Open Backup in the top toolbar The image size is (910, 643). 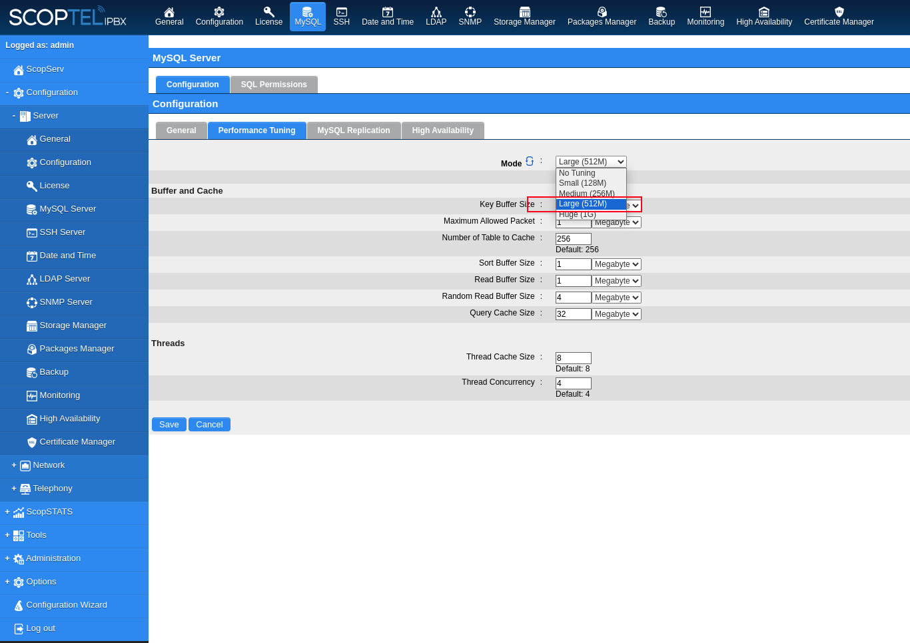[x=662, y=17]
